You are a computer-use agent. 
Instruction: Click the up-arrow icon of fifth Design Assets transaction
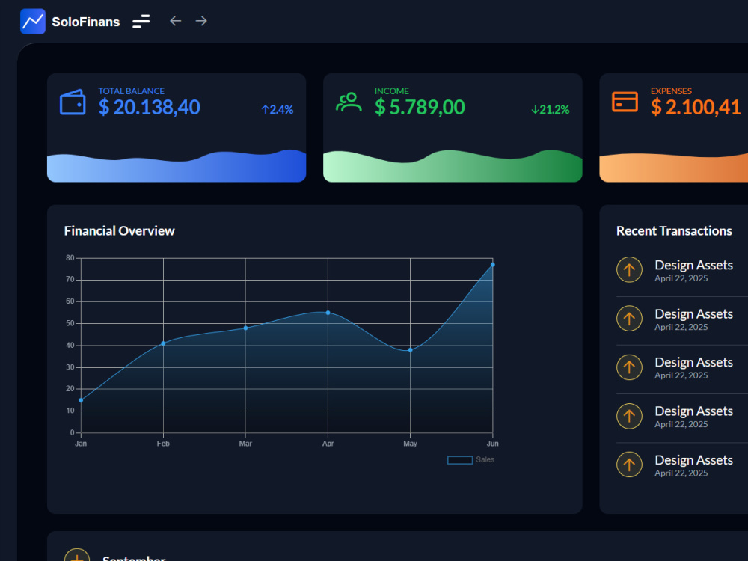[629, 465]
